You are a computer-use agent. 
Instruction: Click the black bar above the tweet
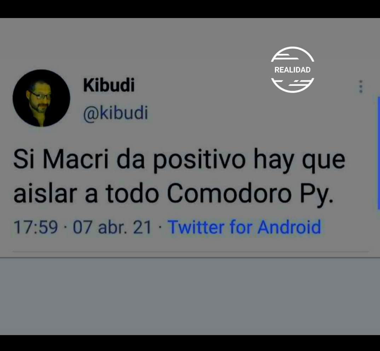[x=190, y=9]
